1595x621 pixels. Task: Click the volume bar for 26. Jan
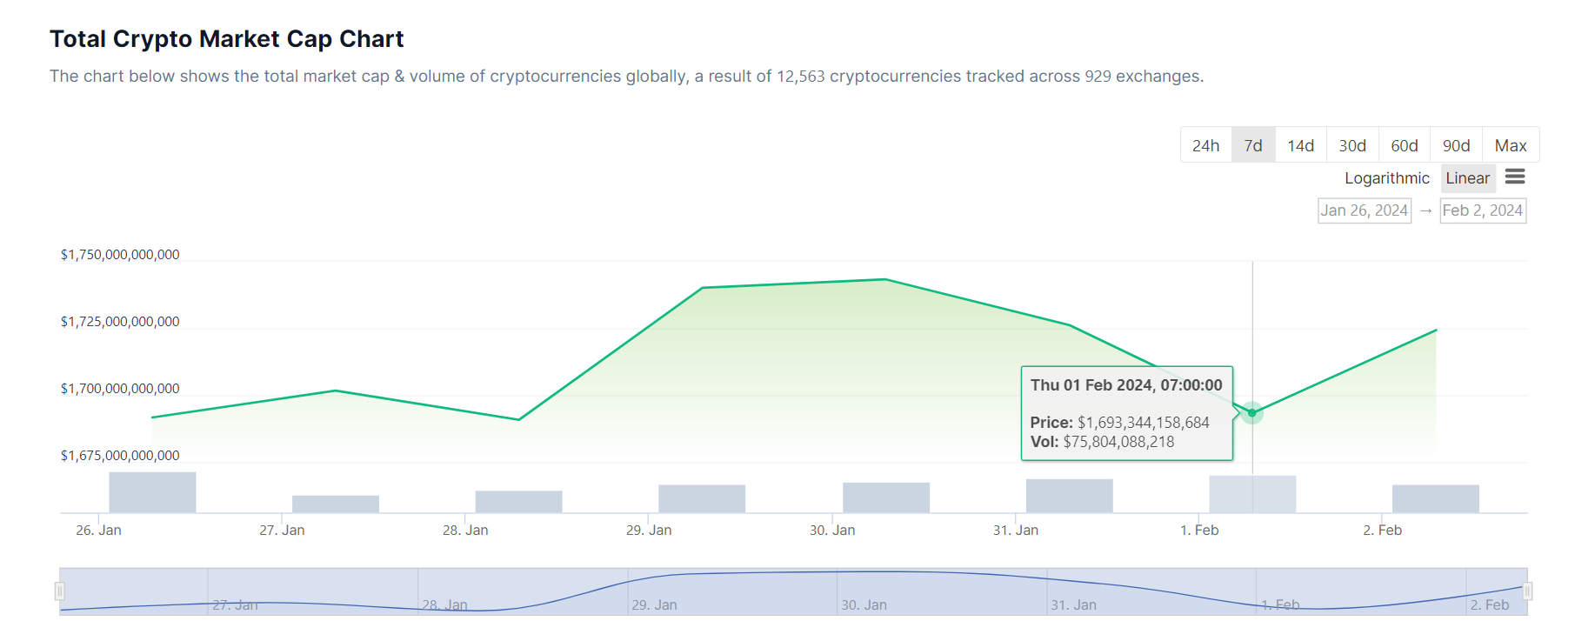point(152,492)
